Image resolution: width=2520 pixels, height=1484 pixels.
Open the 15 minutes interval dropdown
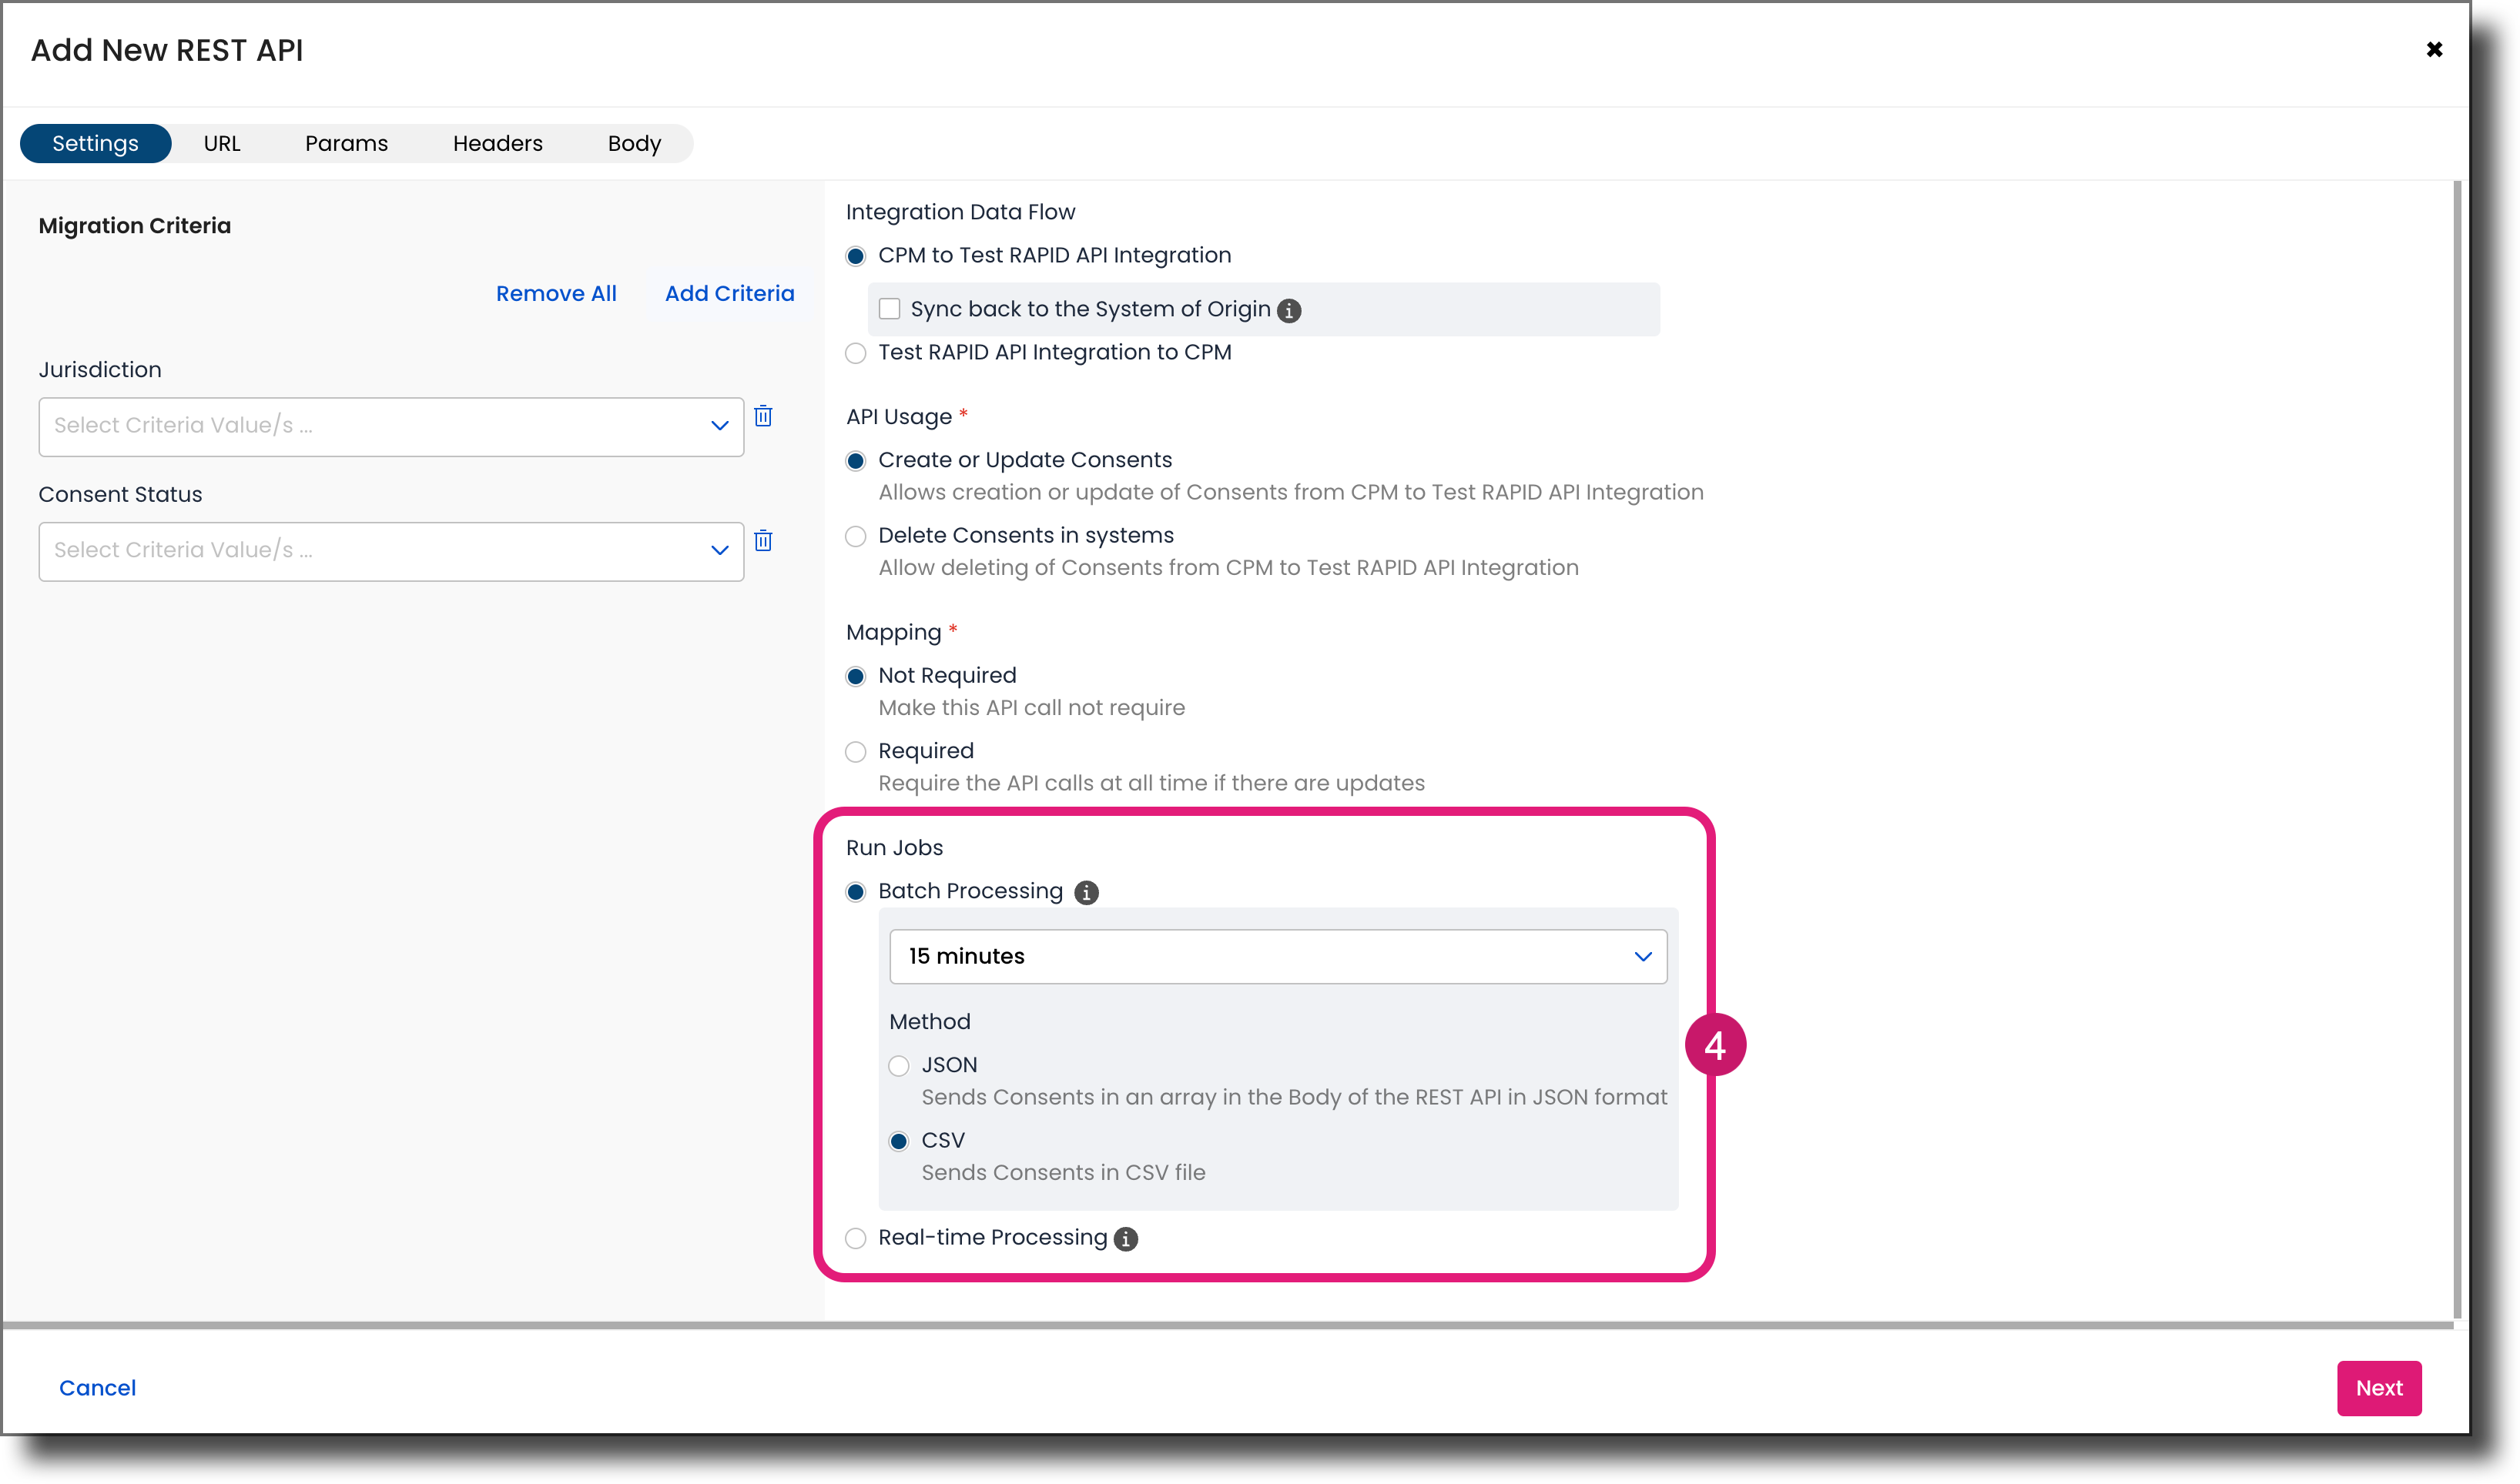(x=1278, y=957)
